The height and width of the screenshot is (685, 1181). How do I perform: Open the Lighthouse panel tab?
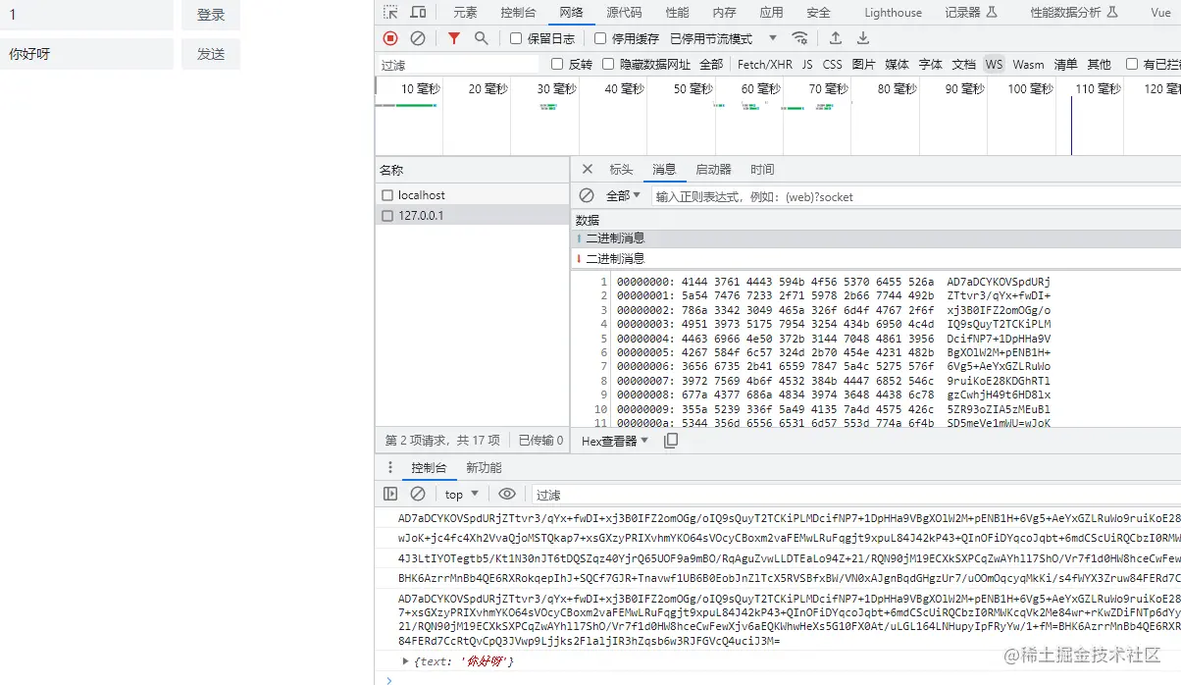click(x=893, y=13)
